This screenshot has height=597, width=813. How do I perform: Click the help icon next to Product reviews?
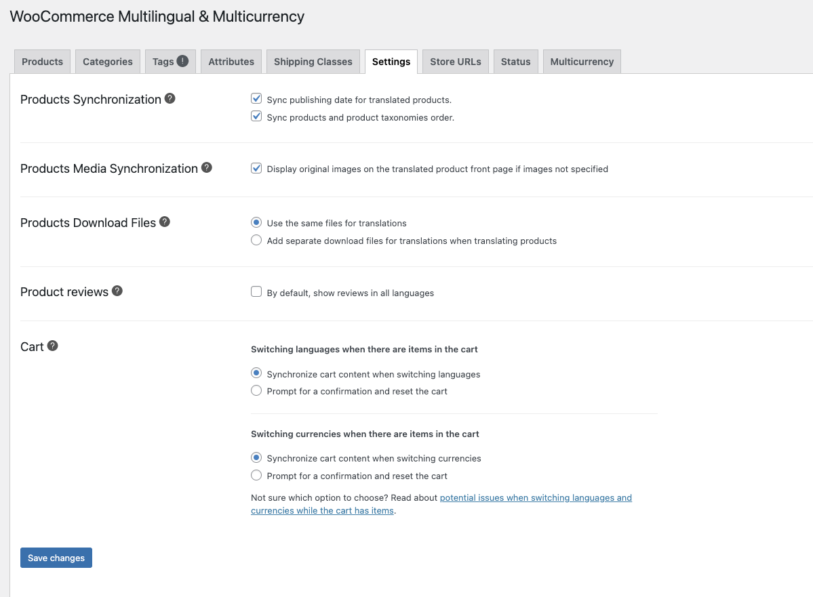[117, 291]
